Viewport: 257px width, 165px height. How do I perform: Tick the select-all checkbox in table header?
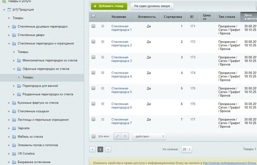point(93,16)
